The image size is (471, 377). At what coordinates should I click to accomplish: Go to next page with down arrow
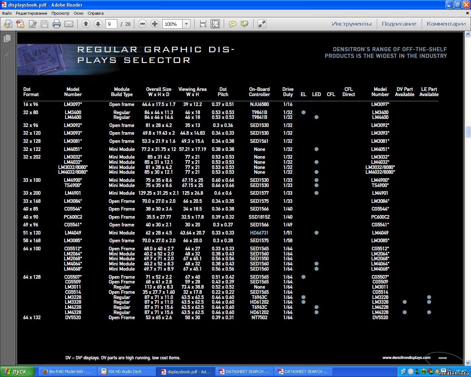[98, 24]
